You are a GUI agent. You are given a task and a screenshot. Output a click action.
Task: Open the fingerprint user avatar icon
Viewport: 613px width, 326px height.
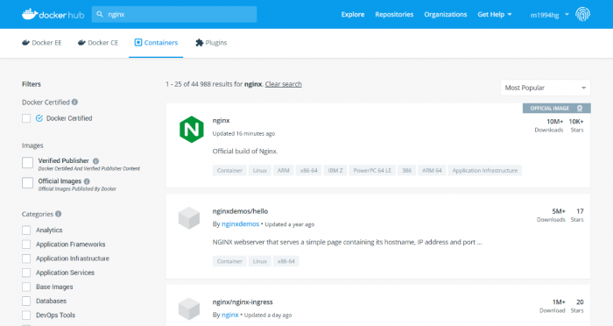582,15
